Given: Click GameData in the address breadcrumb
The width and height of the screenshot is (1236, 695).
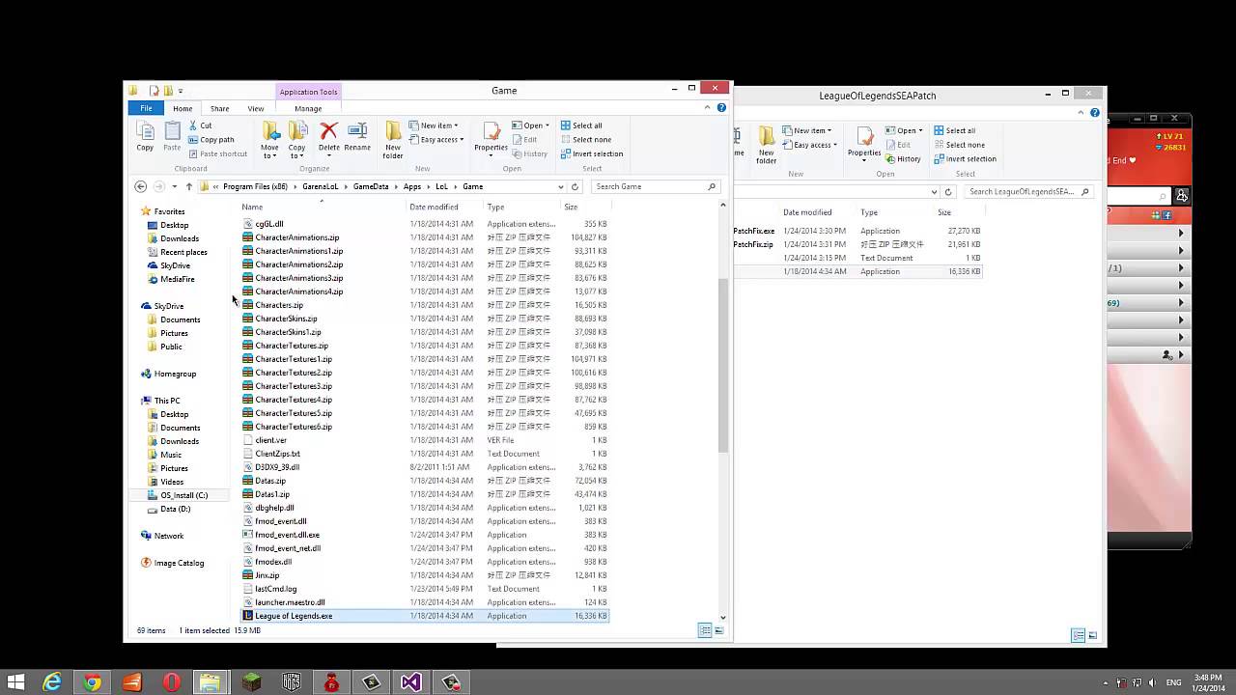Looking at the screenshot, I should (371, 186).
